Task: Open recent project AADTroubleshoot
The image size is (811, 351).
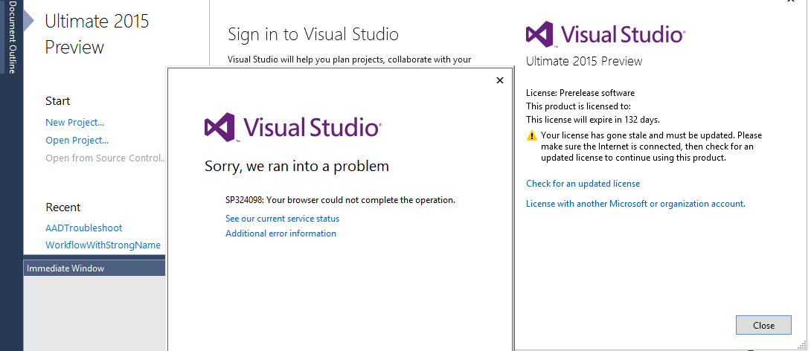Action: pyautogui.click(x=84, y=228)
